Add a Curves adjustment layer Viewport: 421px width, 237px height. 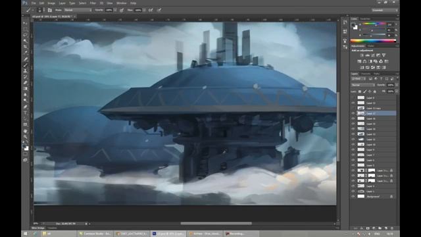click(x=373, y=55)
